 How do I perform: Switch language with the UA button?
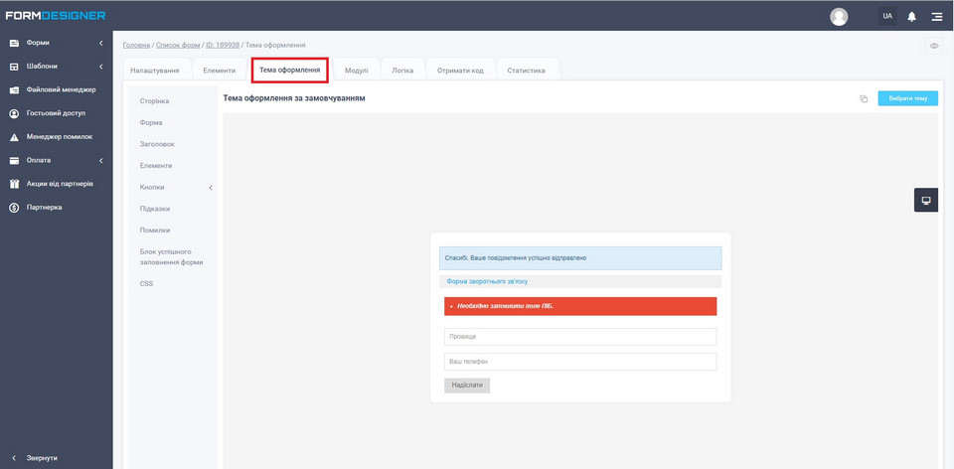click(887, 17)
